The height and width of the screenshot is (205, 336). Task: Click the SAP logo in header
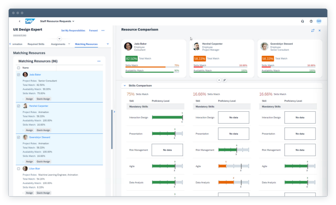tap(29, 21)
